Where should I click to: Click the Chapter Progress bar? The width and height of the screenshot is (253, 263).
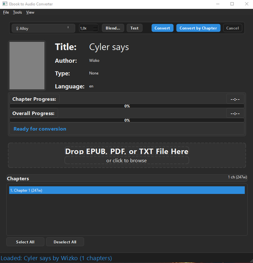(127, 106)
